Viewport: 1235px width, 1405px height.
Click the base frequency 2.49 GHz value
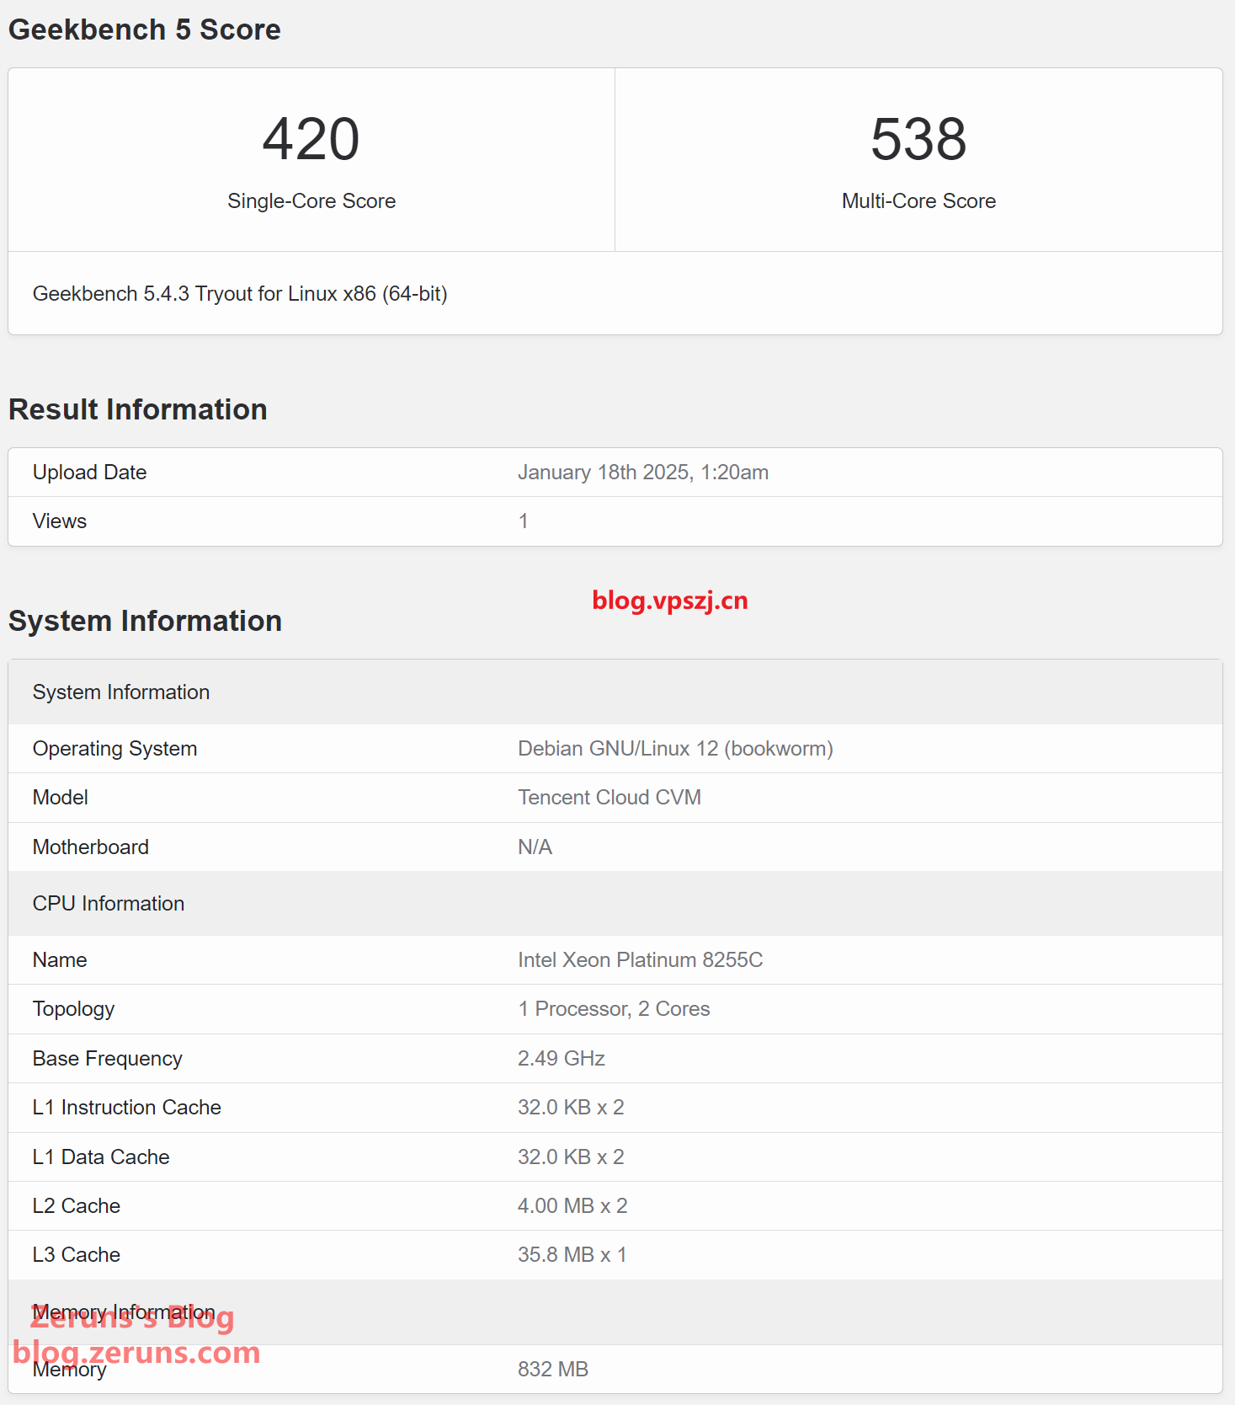561,1059
